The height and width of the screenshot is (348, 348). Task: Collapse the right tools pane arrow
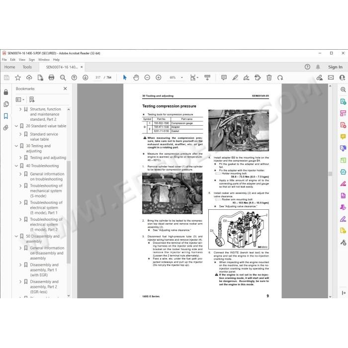pyautogui.click(x=344, y=293)
